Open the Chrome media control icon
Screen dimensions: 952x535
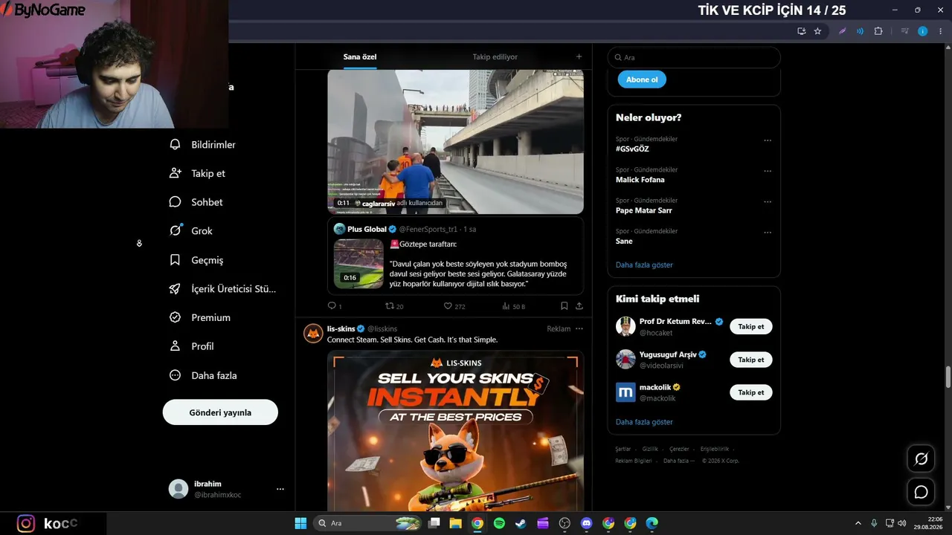pyautogui.click(x=904, y=31)
